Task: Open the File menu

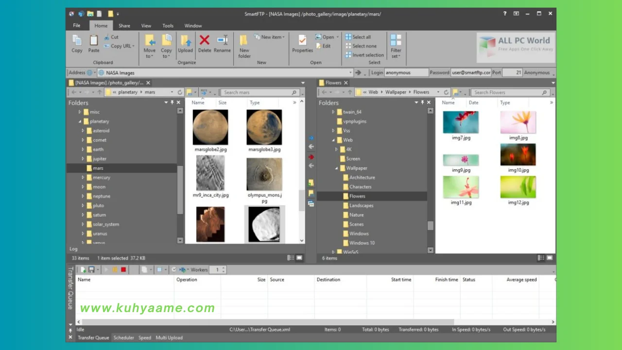Action: [x=77, y=26]
